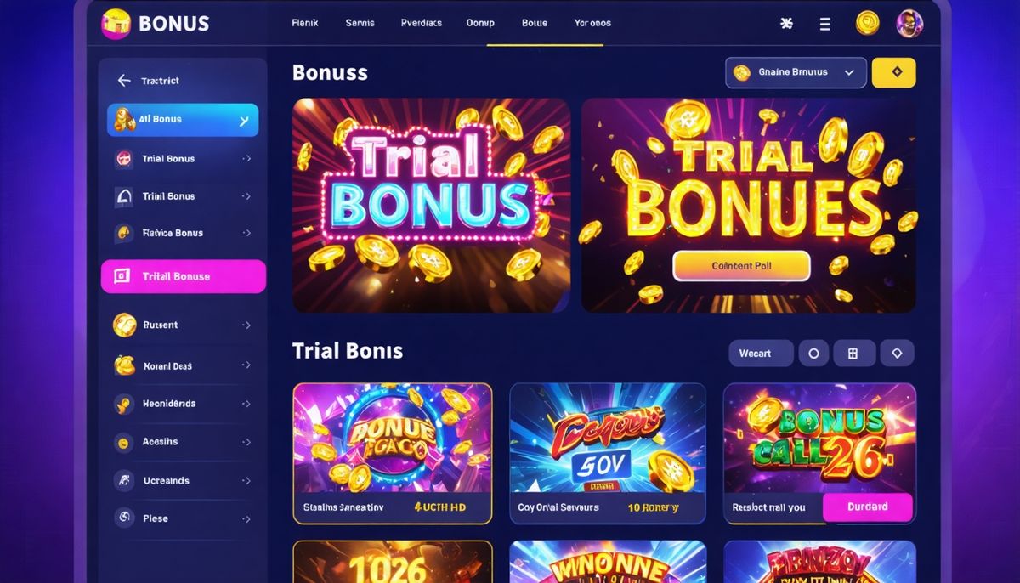Click the back arrow beside Tractrict
The width and height of the screenshot is (1020, 583).
(124, 81)
